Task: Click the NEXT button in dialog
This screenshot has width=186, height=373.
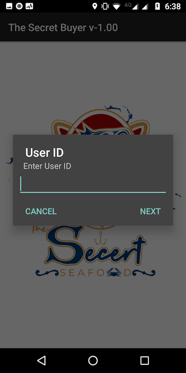Action: point(150,211)
